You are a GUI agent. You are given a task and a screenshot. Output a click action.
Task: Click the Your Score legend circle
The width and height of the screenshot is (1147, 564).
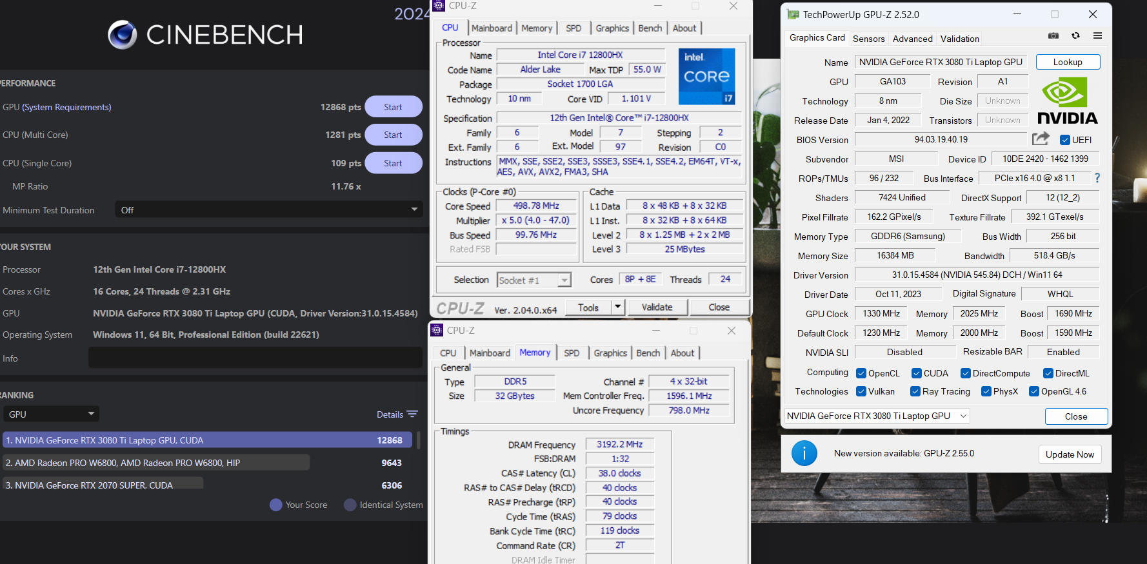coord(276,505)
